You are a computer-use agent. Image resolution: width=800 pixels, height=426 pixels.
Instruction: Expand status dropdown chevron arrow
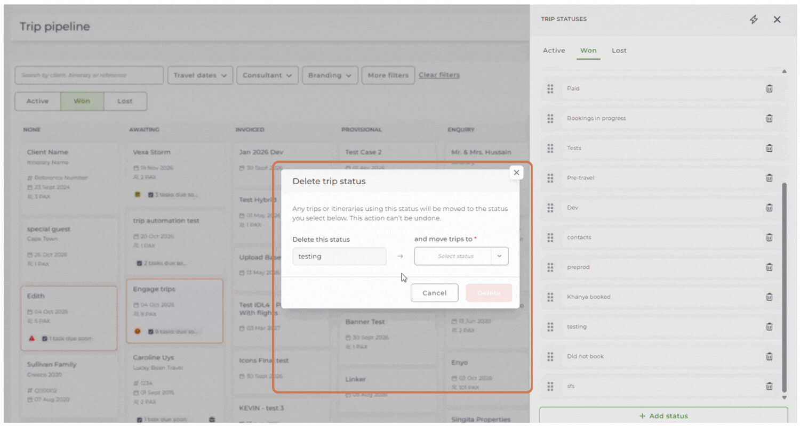[500, 256]
